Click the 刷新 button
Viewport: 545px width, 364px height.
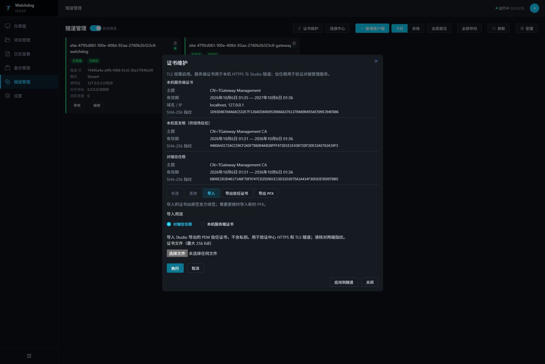point(499,28)
